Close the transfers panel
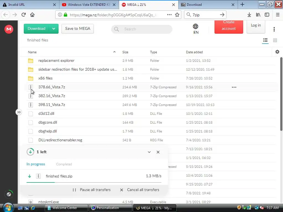283x212 pixels. coord(158,152)
